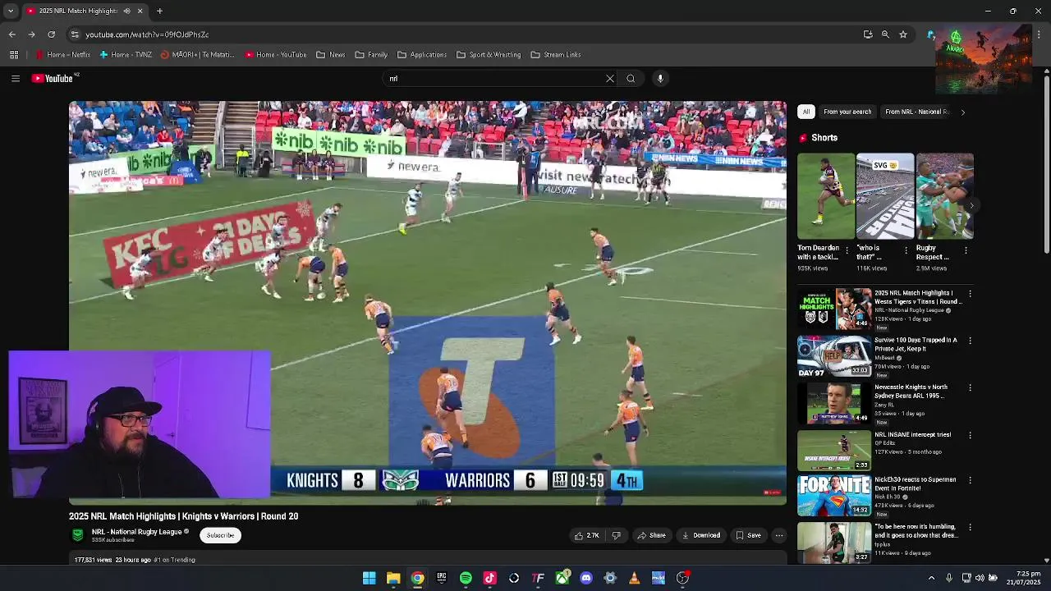
Task: Open Discord from the taskbar
Action: coord(586,578)
